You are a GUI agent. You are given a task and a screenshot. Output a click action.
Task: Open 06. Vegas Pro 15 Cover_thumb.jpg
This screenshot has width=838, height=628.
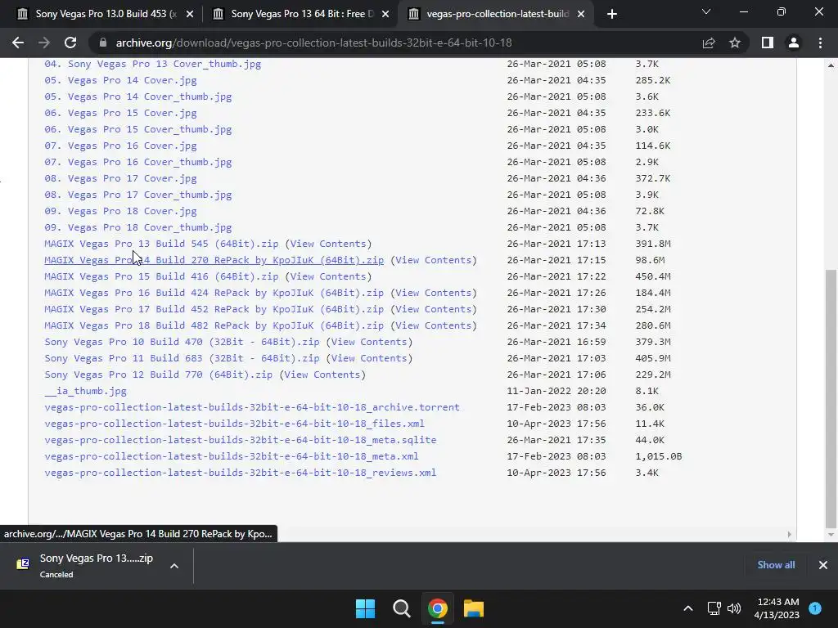(x=137, y=129)
